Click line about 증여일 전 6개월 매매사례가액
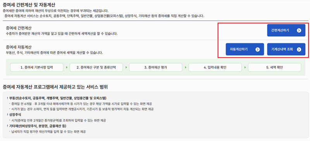 tap(82, 104)
